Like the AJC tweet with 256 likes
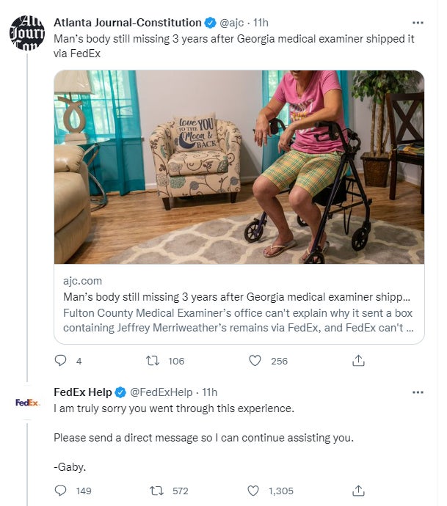This screenshot has height=506, width=447. (255, 361)
